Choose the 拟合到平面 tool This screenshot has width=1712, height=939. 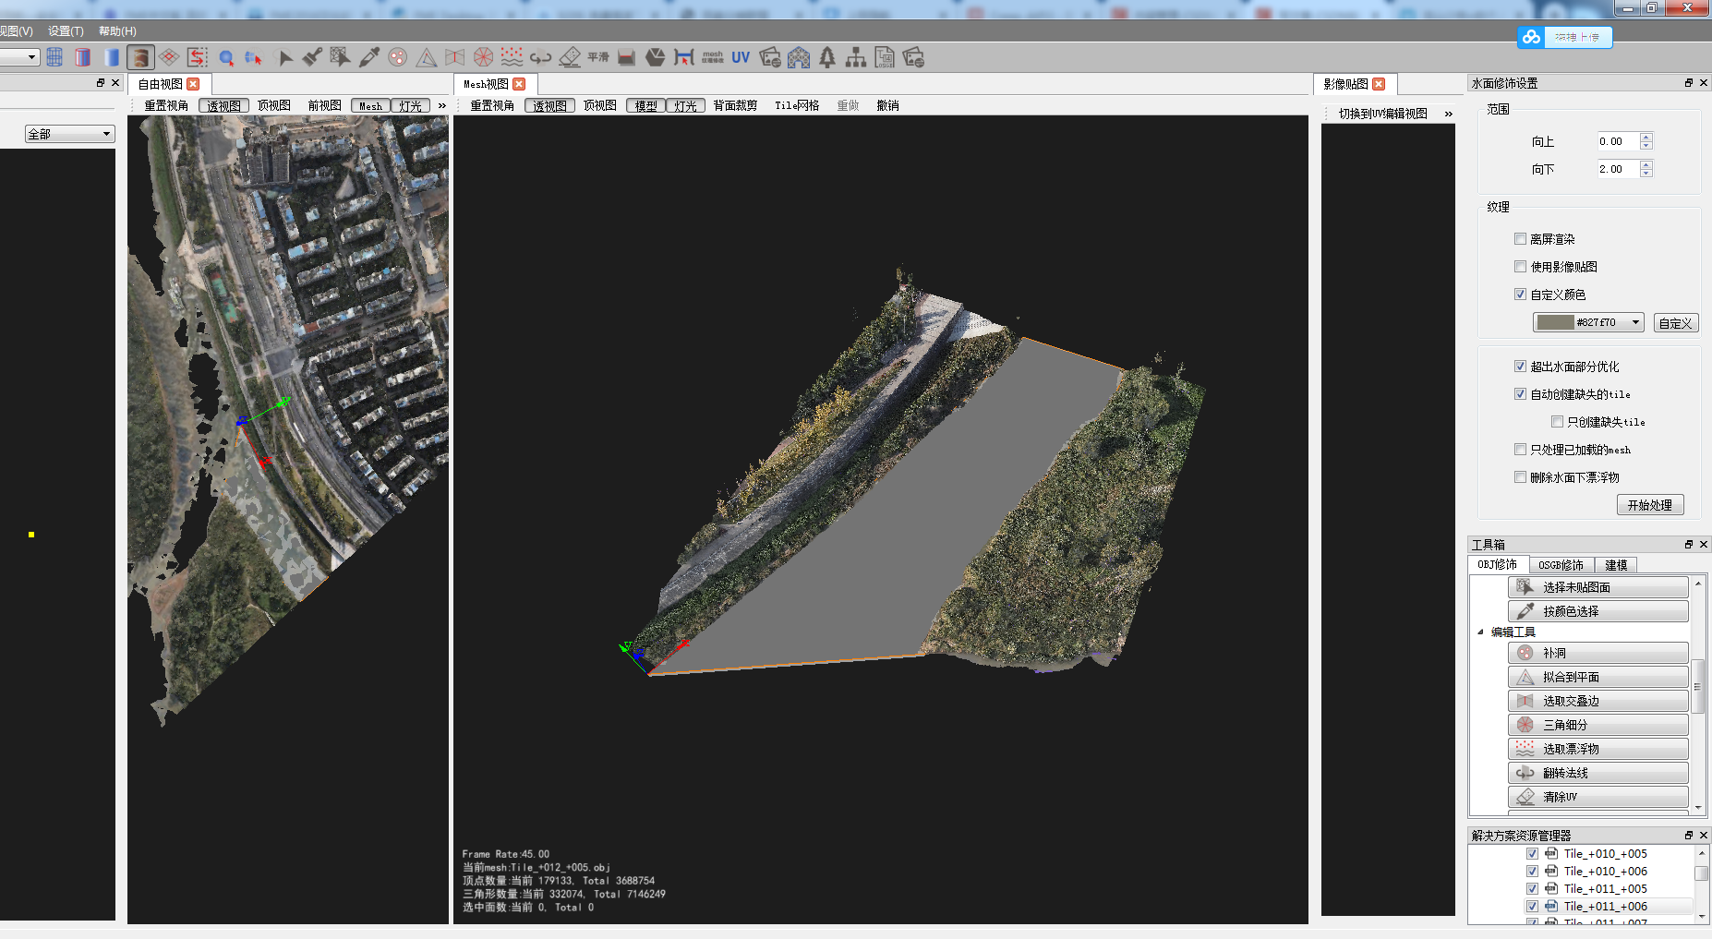coord(1598,676)
